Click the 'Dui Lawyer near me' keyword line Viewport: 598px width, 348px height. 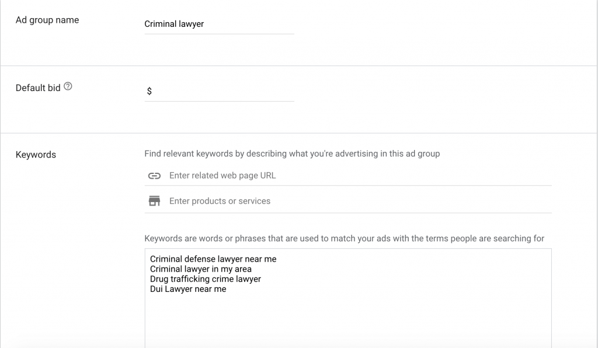pos(188,289)
